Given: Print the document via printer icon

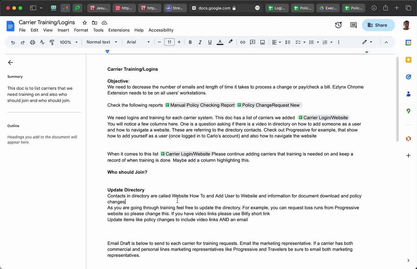Looking at the screenshot, I should [32, 42].
